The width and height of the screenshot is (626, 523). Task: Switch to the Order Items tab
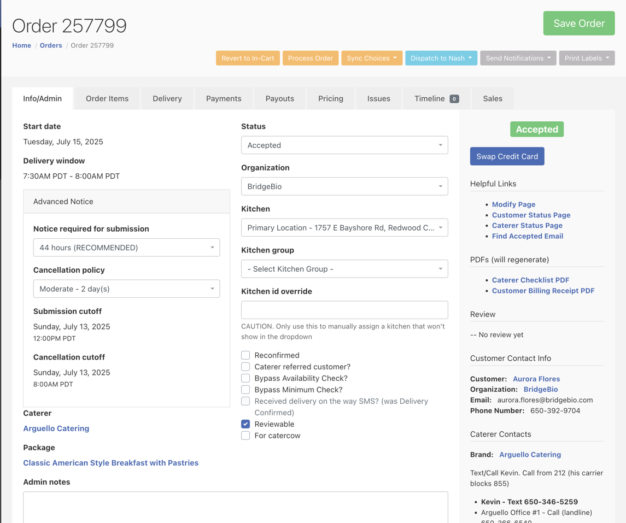point(107,98)
